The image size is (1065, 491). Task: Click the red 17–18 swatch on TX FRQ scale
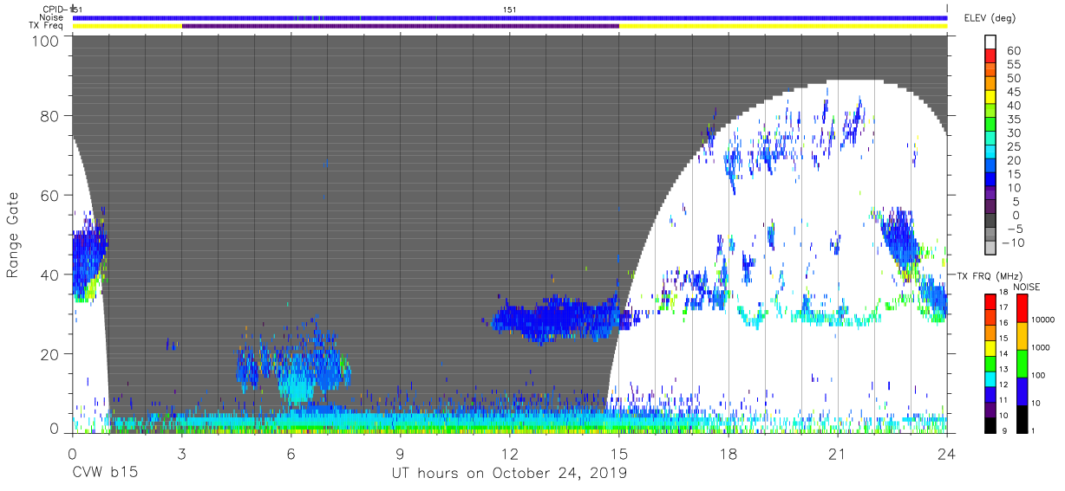(x=990, y=301)
